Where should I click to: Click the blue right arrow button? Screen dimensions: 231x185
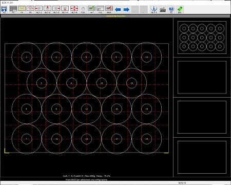click(126, 9)
